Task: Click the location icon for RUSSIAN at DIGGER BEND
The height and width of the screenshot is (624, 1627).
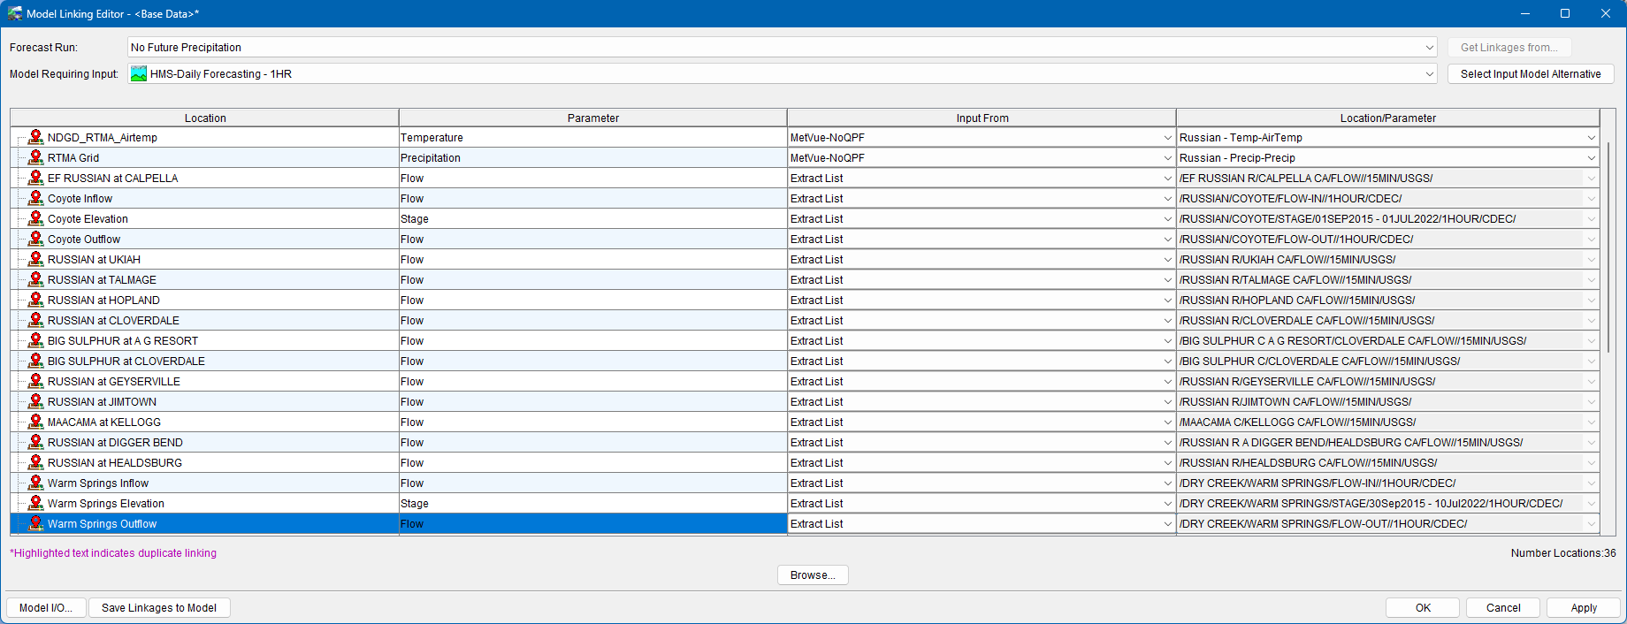Action: point(35,442)
